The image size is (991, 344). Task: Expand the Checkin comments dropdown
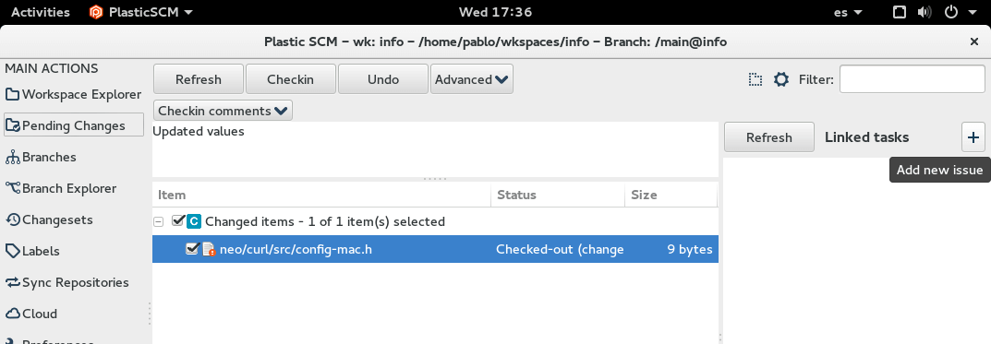coord(223,111)
